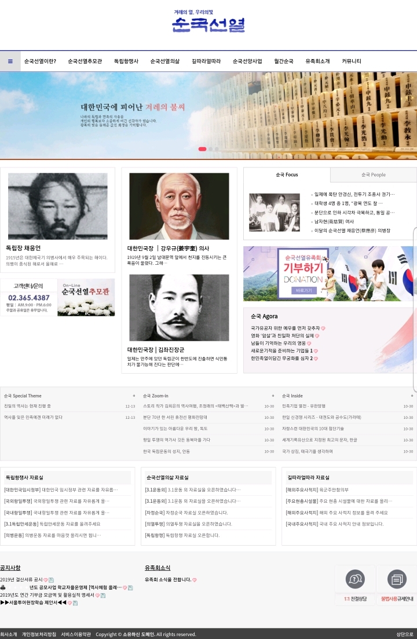Open 커뮤니티 menu
The height and width of the screenshot is (639, 417).
352,61
